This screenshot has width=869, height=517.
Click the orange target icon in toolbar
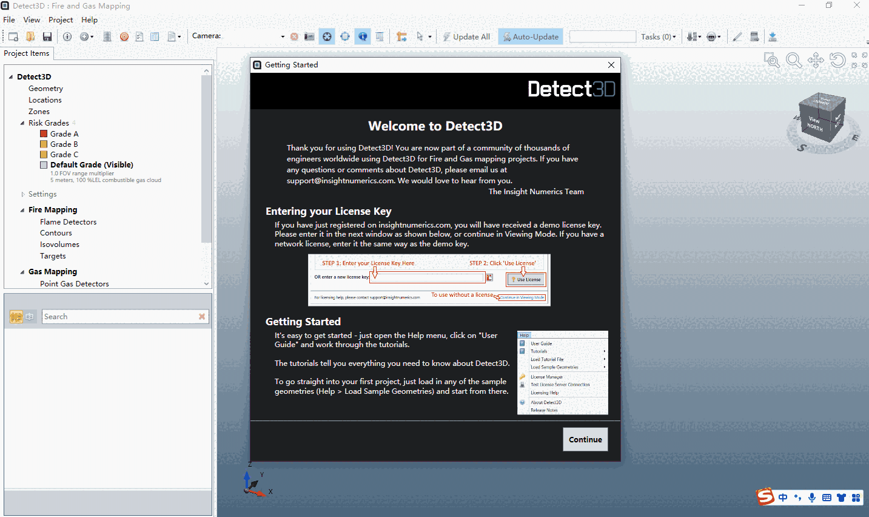click(124, 36)
